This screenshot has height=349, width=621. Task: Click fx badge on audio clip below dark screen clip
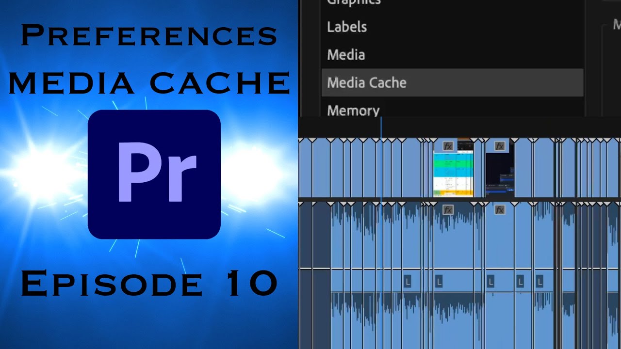click(x=499, y=210)
